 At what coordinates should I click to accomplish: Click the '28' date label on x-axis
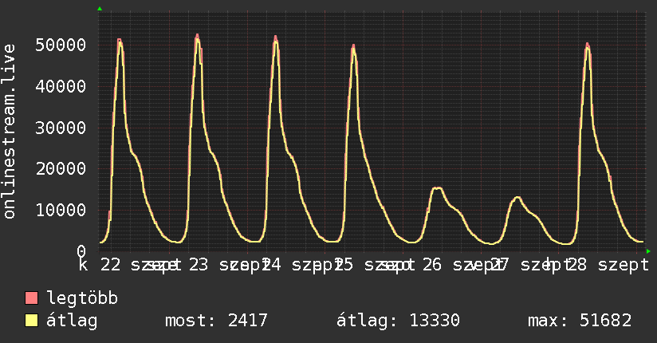click(x=576, y=265)
